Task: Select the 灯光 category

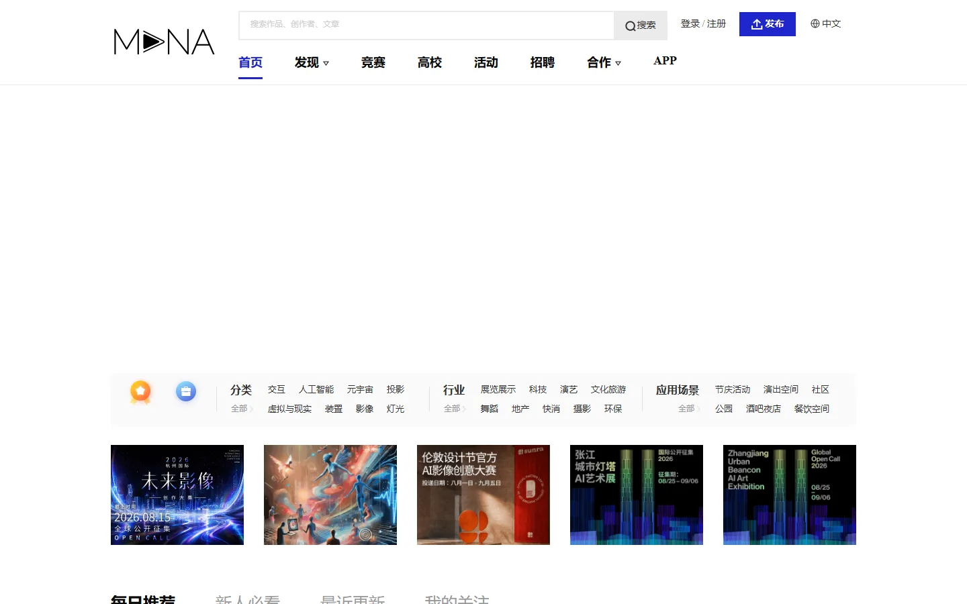Action: coord(396,409)
